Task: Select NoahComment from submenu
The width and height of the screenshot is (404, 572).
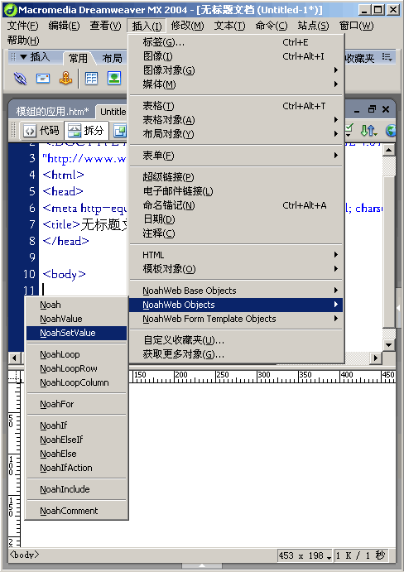Action: click(x=77, y=511)
